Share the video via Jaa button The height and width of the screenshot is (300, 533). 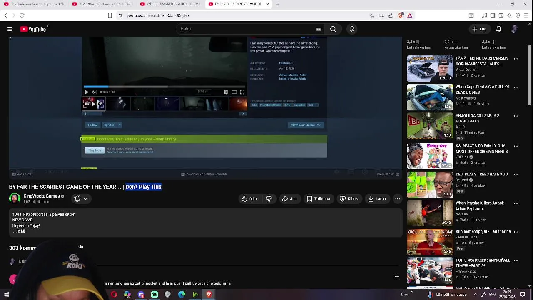(x=289, y=199)
